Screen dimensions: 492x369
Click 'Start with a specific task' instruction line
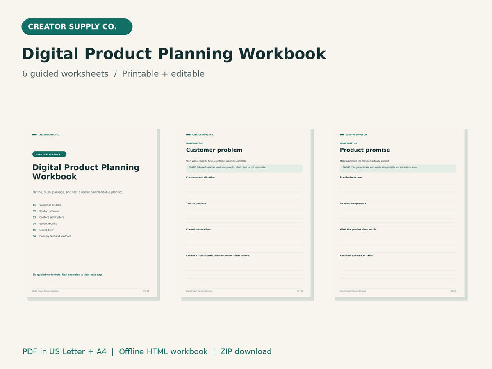216,161
